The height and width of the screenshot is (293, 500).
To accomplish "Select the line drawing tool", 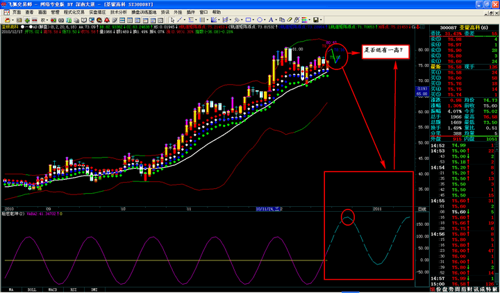I will pos(179,20).
